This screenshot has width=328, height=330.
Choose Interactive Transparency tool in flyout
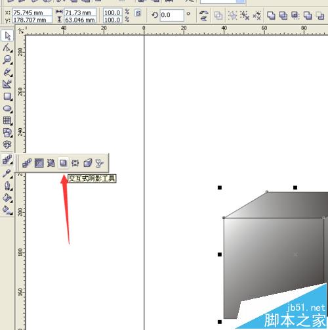pyautogui.click(x=100, y=163)
